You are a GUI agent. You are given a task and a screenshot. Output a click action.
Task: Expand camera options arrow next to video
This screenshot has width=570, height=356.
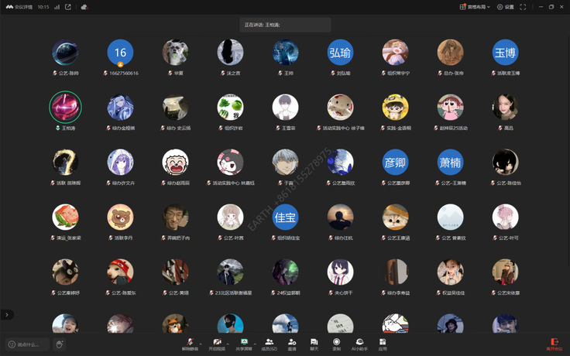pyautogui.click(x=227, y=341)
